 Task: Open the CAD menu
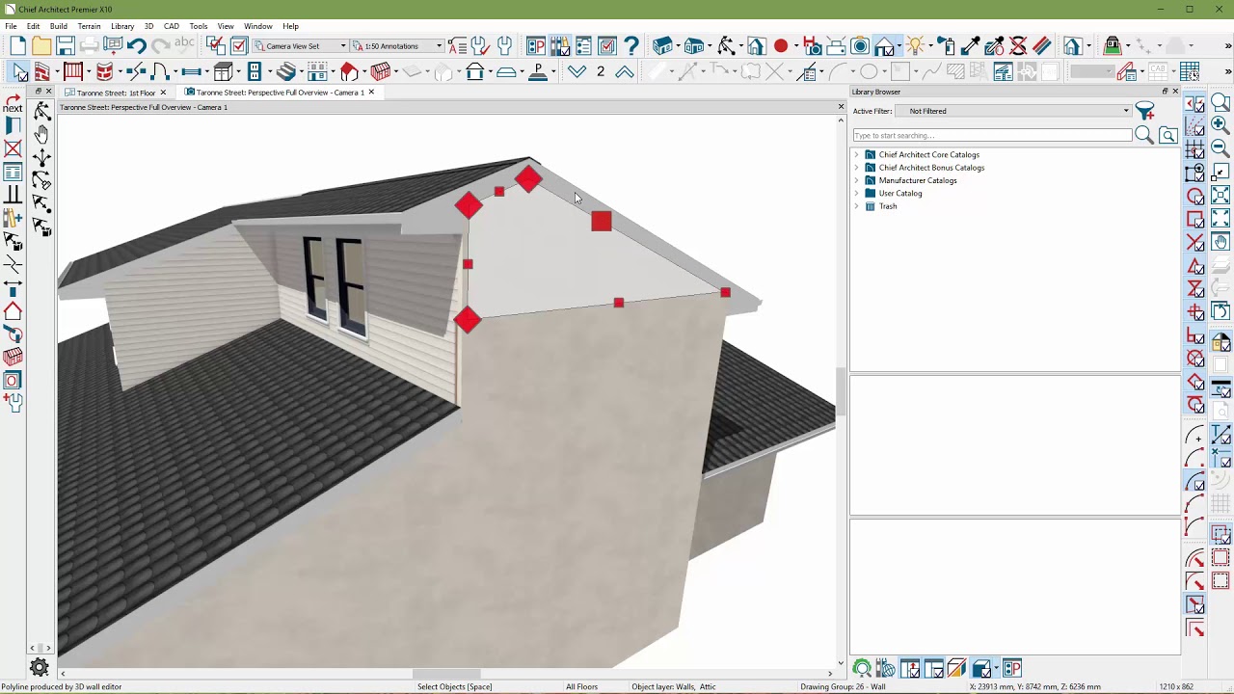[172, 26]
